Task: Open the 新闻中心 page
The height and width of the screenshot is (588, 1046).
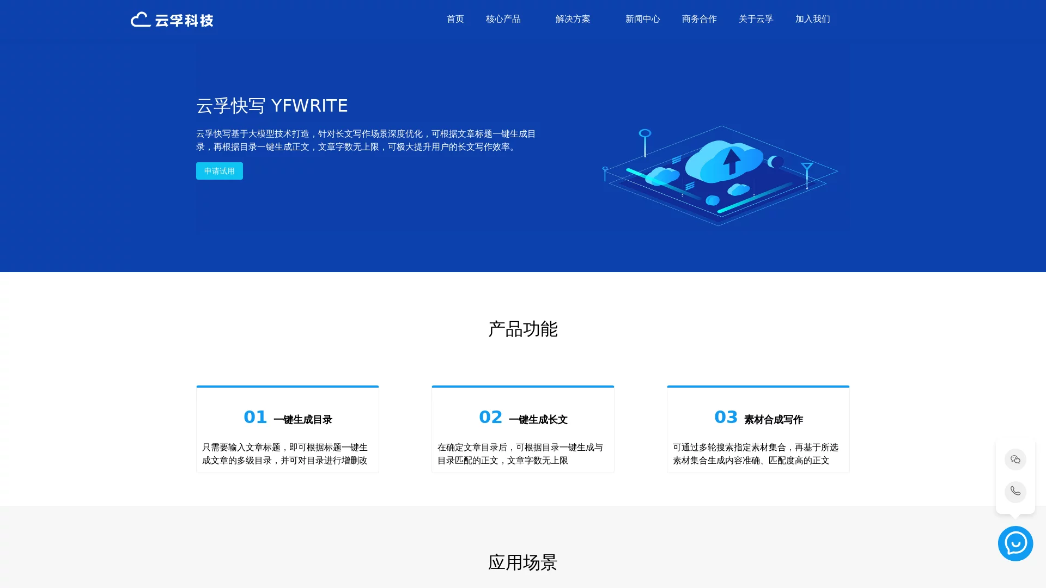Action: tap(643, 19)
